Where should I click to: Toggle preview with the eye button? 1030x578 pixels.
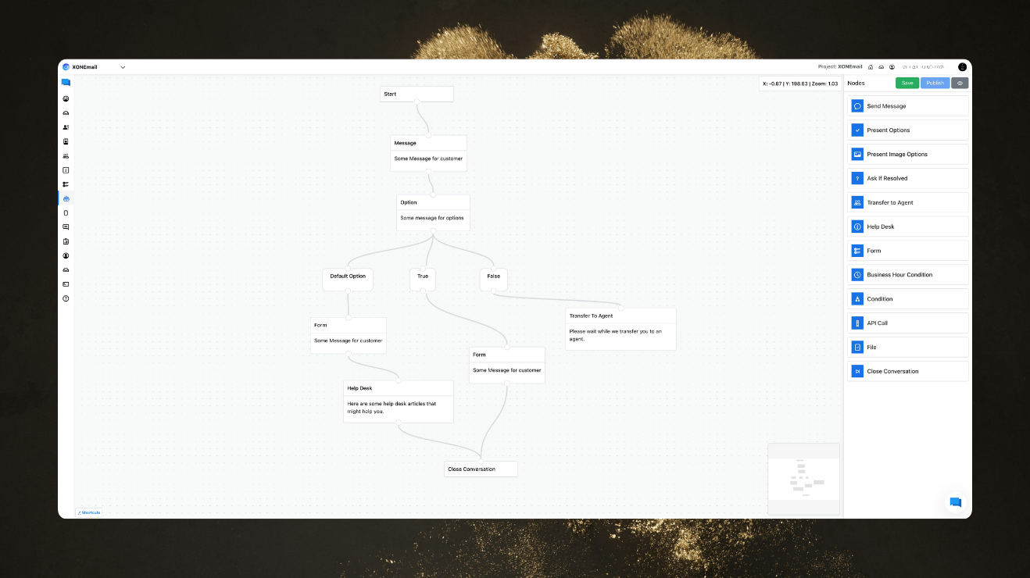point(960,83)
